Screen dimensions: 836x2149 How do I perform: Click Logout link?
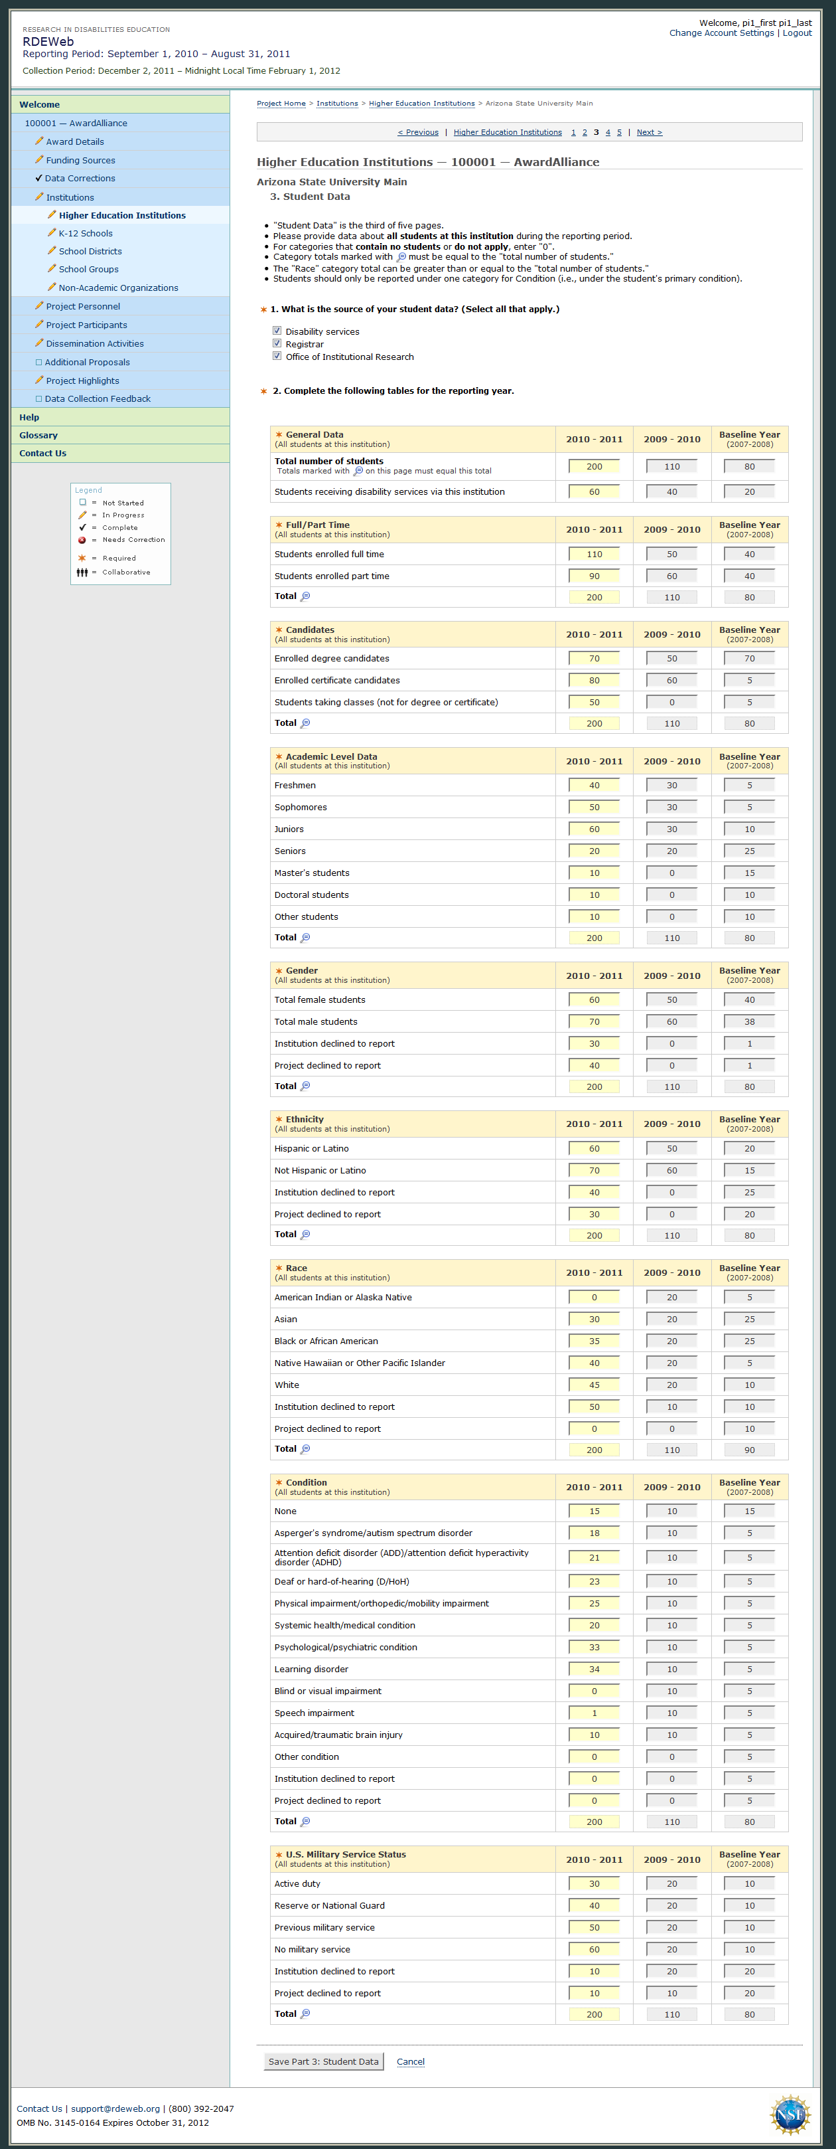(x=797, y=33)
